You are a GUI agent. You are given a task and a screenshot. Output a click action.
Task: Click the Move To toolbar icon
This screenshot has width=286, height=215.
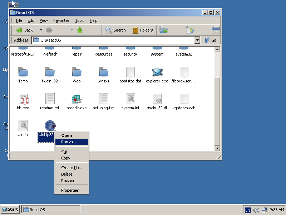[x=163, y=30]
